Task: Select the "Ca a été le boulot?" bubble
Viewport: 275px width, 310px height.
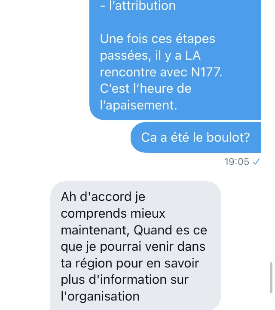Action: click(x=196, y=137)
